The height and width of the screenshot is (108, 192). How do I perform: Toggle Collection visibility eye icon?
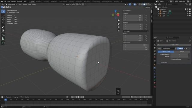tap(187, 9)
